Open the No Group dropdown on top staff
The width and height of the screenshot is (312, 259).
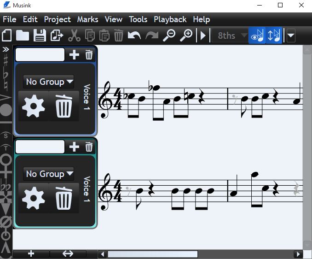pos(49,82)
